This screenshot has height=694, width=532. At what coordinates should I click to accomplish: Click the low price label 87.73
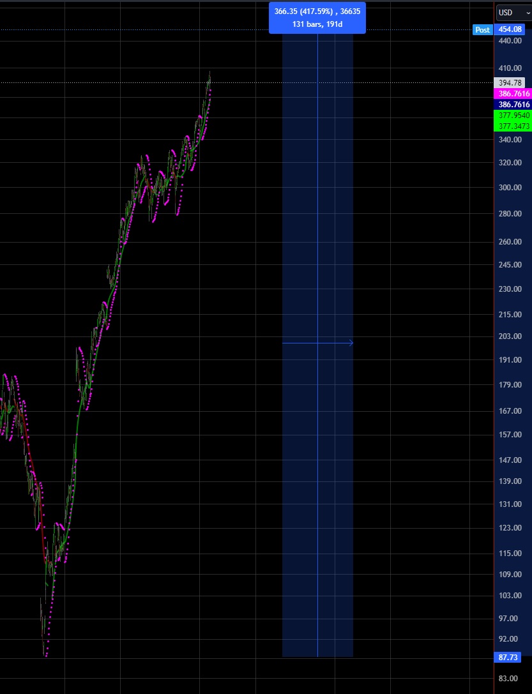(508, 657)
